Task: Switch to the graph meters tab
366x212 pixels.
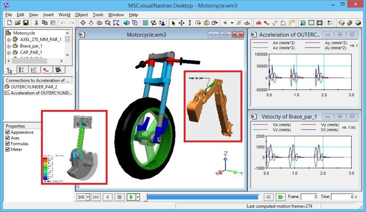Action: click(x=34, y=70)
